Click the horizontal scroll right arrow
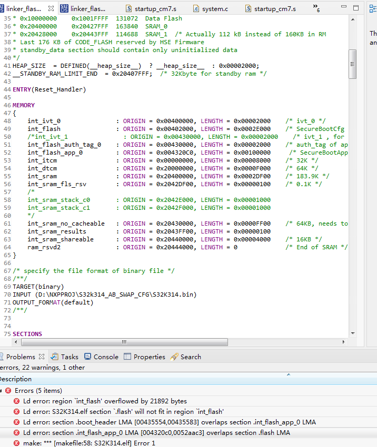This screenshot has width=377, height=447. [344, 342]
